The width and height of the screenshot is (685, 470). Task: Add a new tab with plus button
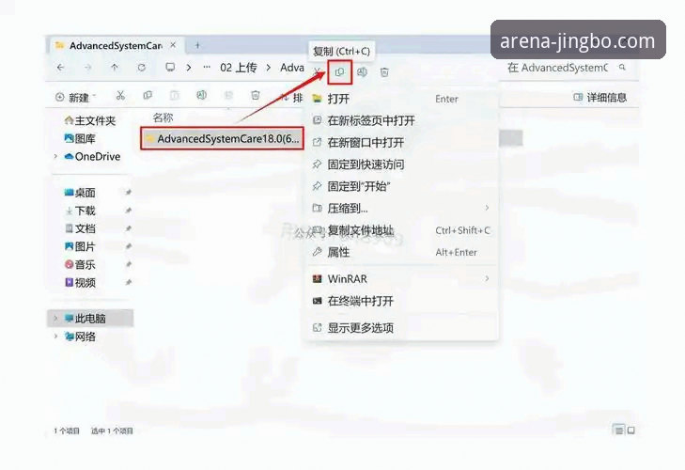pyautogui.click(x=197, y=45)
